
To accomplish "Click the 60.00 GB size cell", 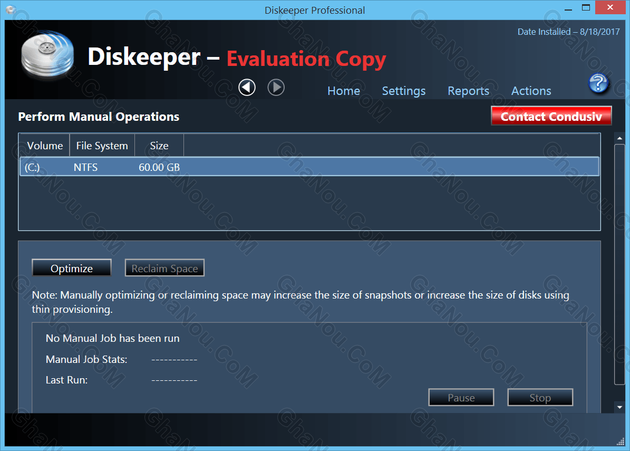I will tap(159, 167).
